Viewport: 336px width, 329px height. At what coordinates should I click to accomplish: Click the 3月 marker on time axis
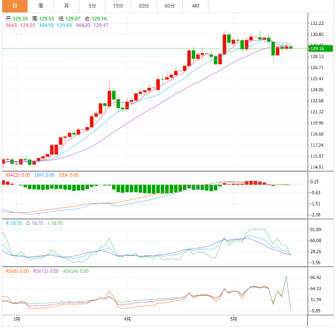17,319
